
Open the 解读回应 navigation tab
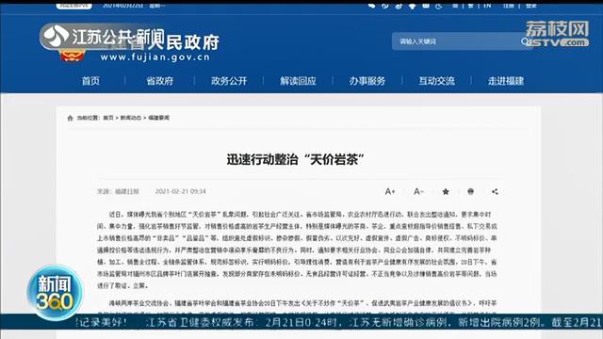coord(298,81)
